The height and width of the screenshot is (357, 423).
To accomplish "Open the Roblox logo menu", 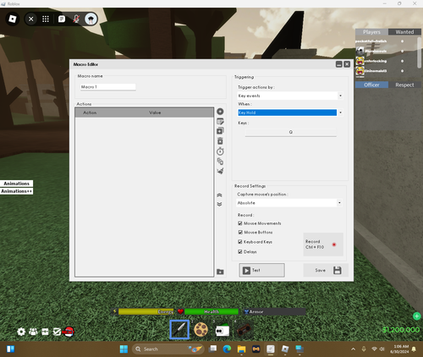I will click(13, 19).
